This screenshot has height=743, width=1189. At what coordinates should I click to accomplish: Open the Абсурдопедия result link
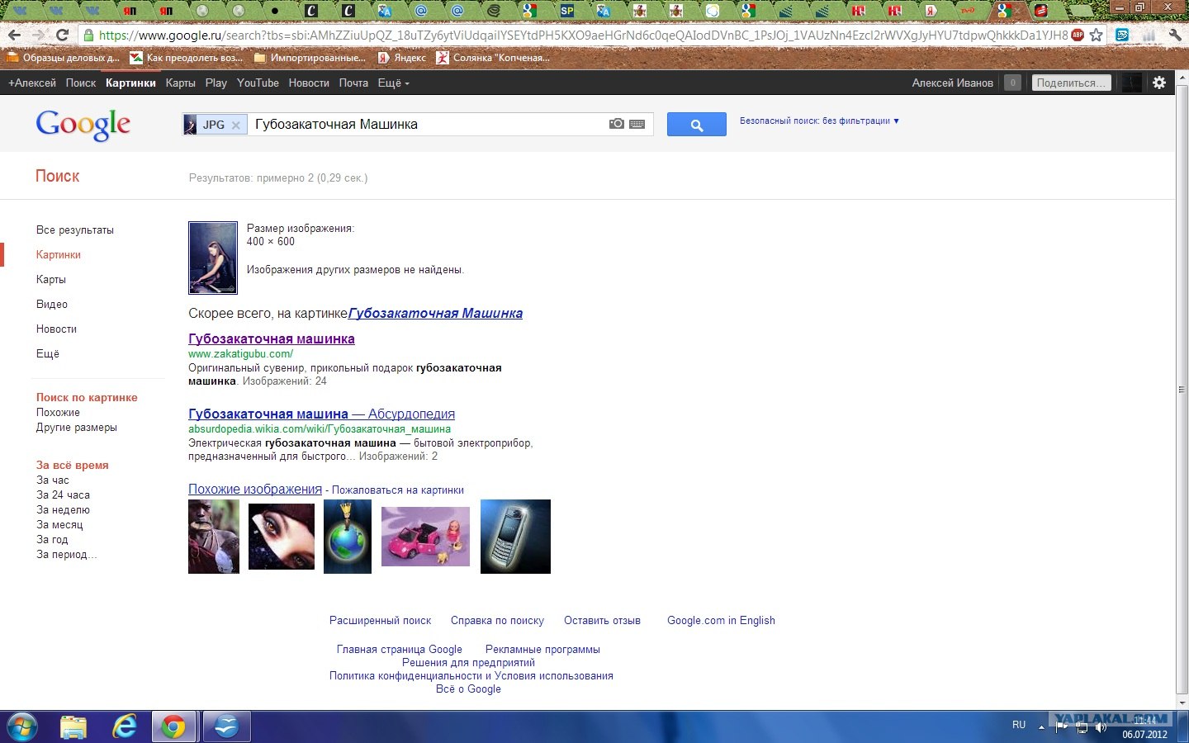(321, 414)
